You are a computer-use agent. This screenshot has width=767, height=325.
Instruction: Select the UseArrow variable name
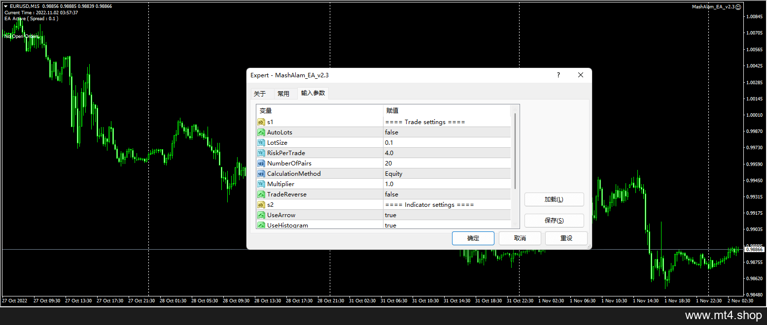tap(281, 215)
